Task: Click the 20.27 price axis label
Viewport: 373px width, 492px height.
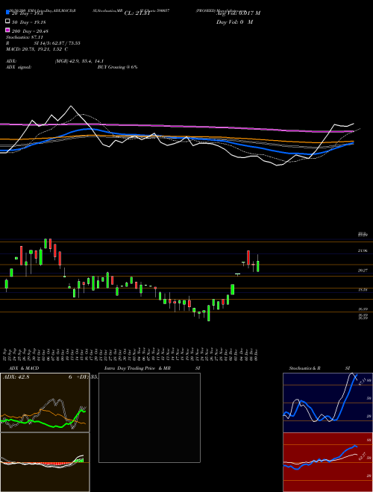Action: coord(363,270)
